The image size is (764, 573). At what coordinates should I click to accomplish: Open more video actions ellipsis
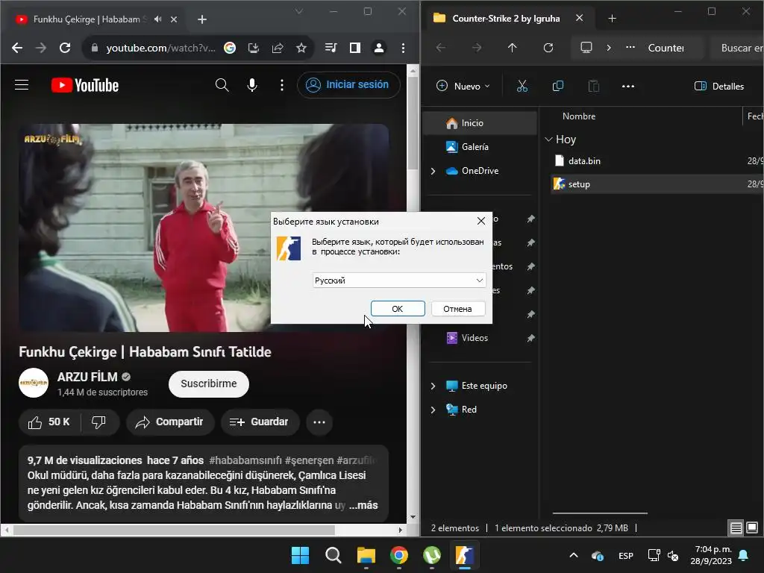[319, 422]
